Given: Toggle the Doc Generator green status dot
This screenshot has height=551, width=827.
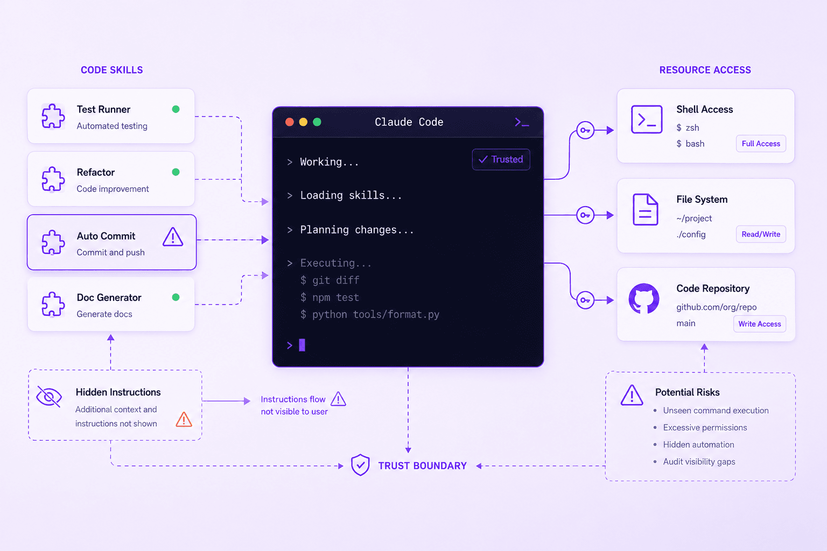Looking at the screenshot, I should (176, 297).
